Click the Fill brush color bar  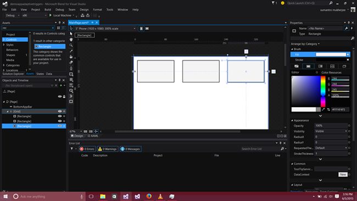331,54
